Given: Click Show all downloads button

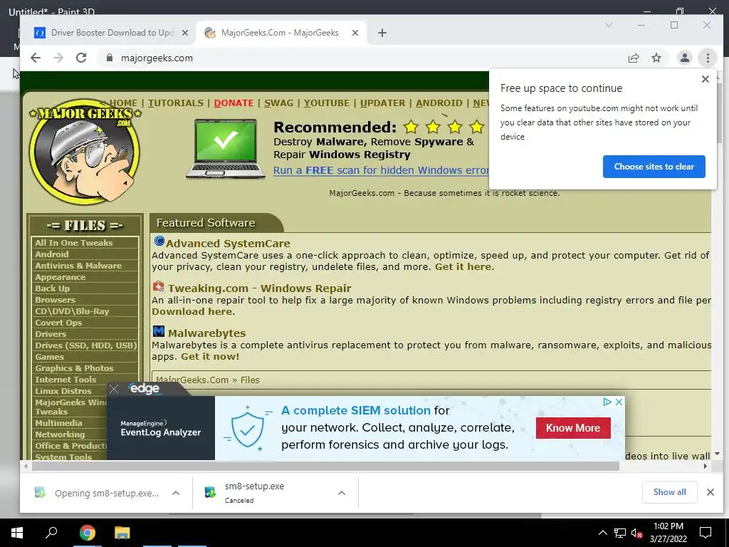Looking at the screenshot, I should pos(669,492).
